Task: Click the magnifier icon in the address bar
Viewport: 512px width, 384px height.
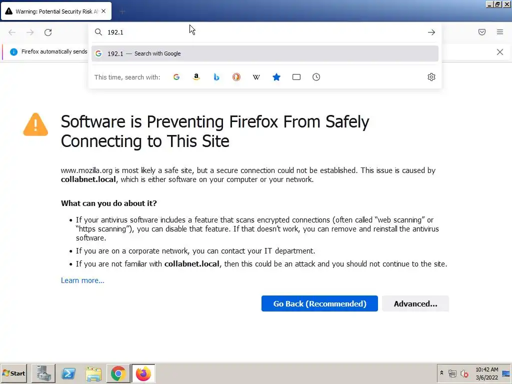Action: (x=98, y=32)
